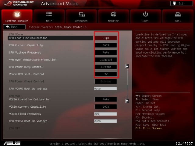Click the F3: Shortcut hint

(x=144, y=117)
